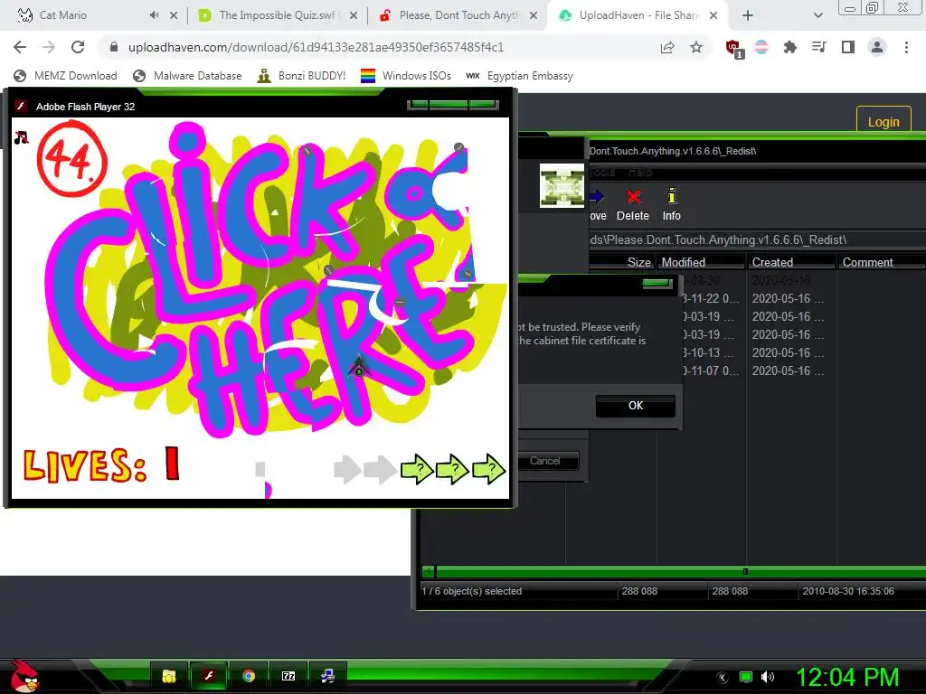Open the Chrome three-dot menu
This screenshot has width=926, height=694.
(x=906, y=47)
